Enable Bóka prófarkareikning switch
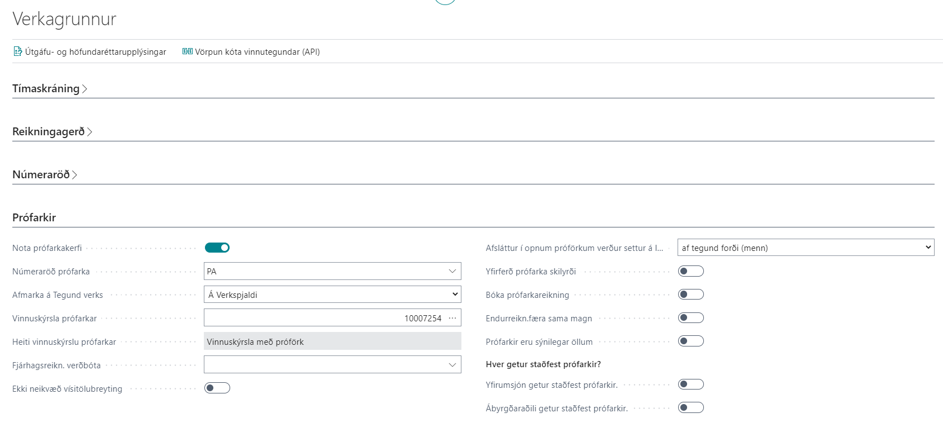Viewport: 943px width, 432px height. [690, 295]
